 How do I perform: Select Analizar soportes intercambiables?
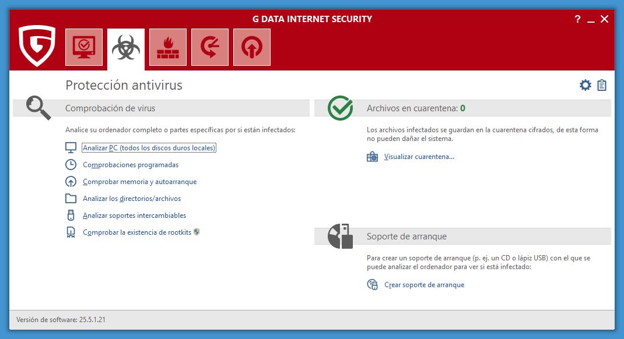(135, 216)
